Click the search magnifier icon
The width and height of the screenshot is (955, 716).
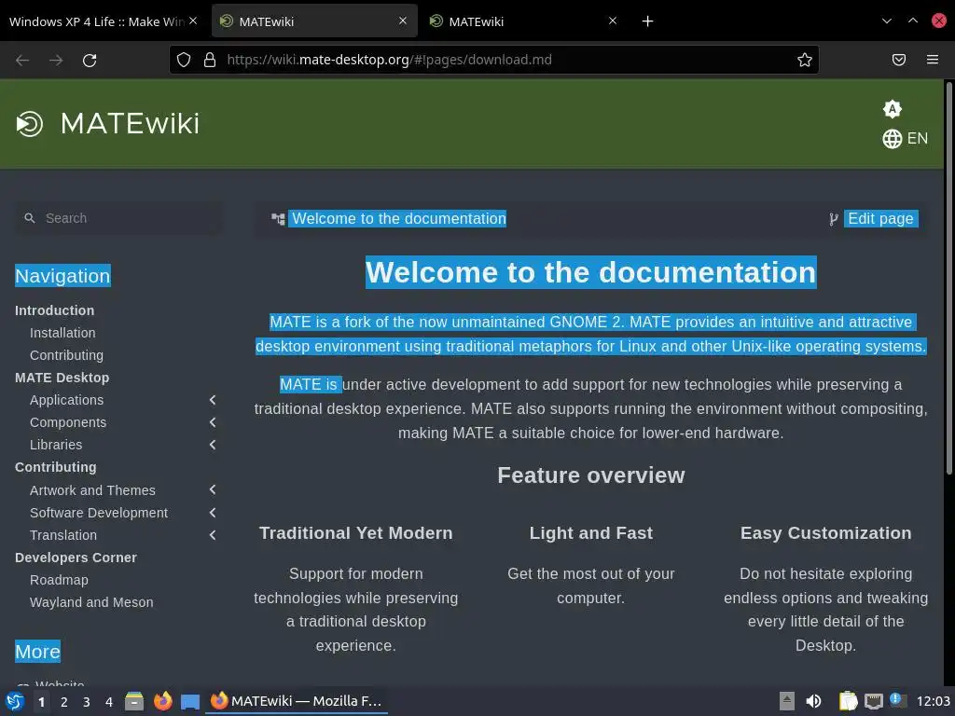pos(29,218)
